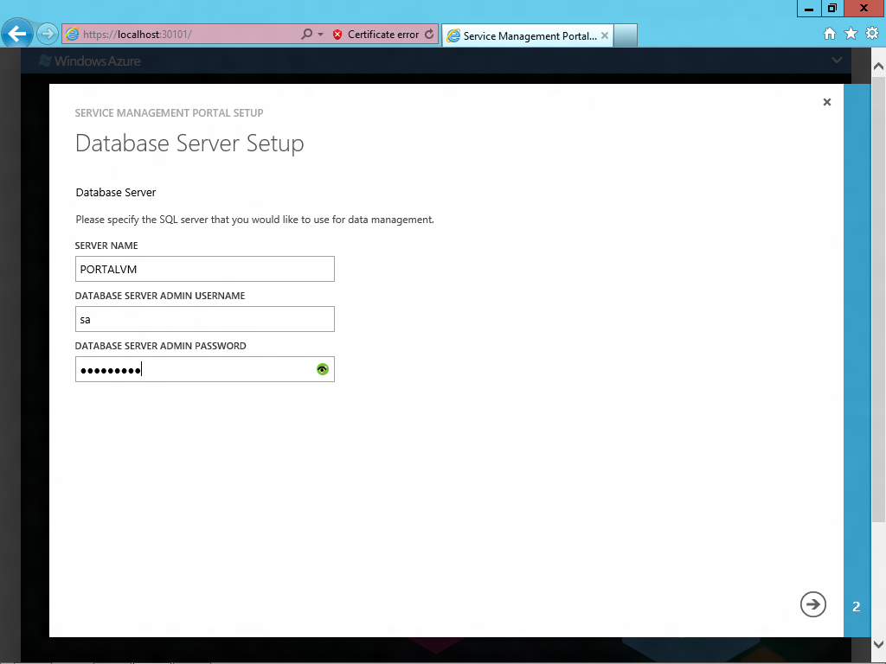Open a new blank browser tab
Viewport: 886px width, 664px height.
626,35
